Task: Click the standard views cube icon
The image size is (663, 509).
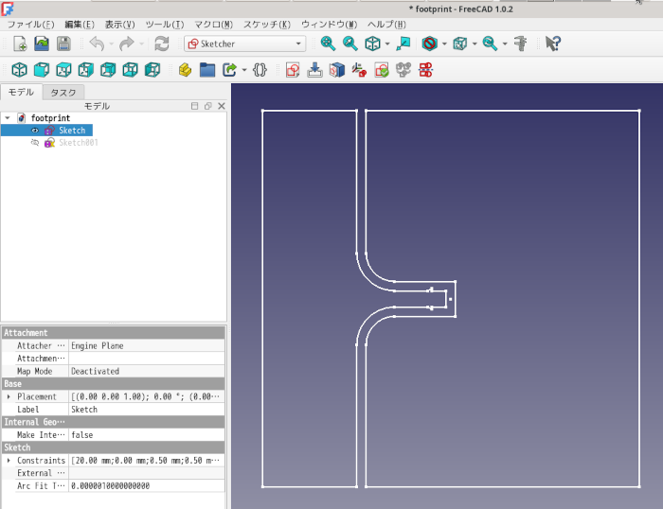Action: click(x=372, y=44)
